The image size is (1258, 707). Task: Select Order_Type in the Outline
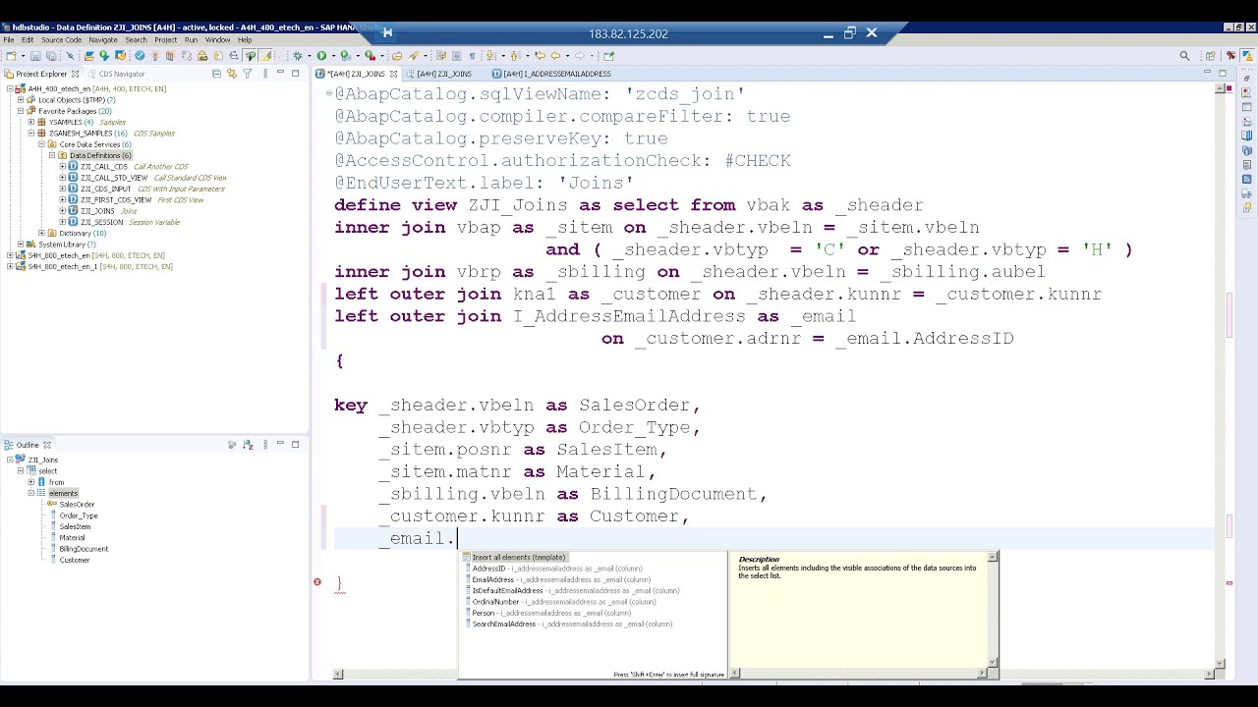tap(79, 516)
